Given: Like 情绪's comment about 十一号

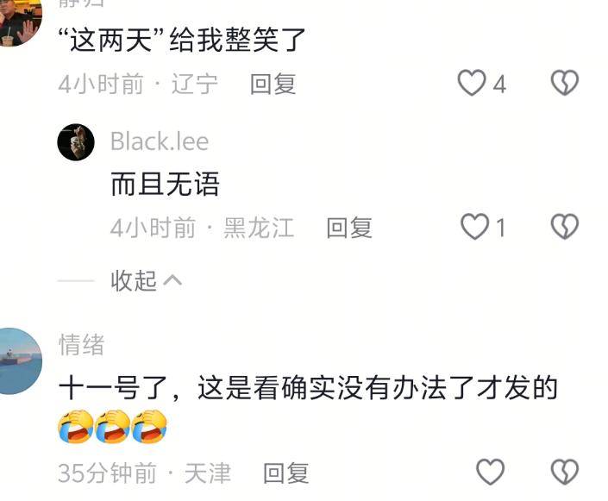Looking at the screenshot, I should click(490, 472).
